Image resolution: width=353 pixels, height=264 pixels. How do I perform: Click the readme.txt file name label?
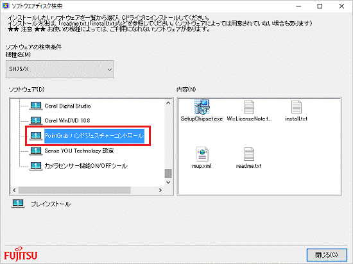[249, 166]
